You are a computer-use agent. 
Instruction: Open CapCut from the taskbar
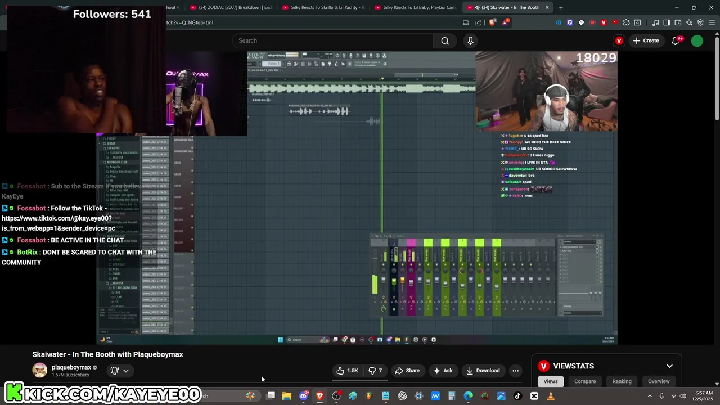coord(534,396)
